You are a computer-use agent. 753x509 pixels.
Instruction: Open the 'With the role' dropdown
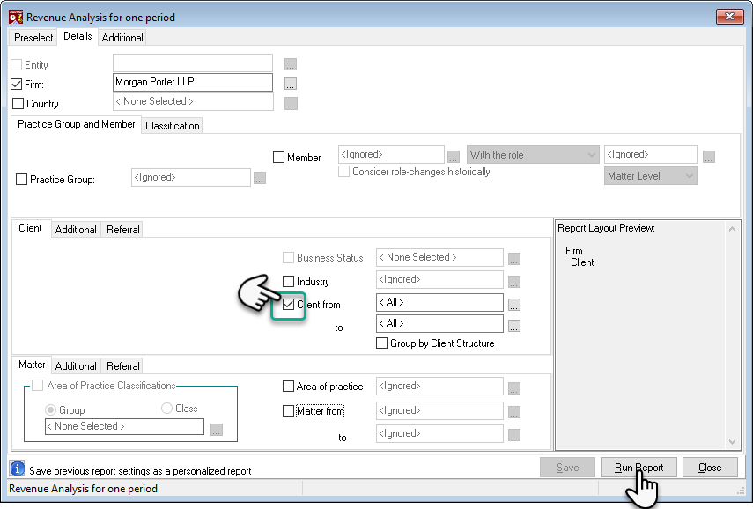(533, 155)
